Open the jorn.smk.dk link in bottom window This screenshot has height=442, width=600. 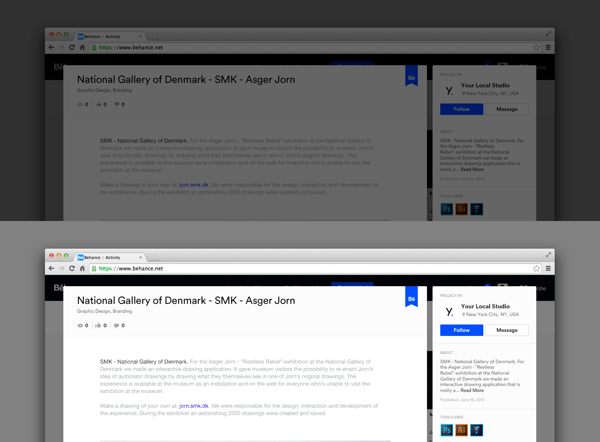[194, 406]
